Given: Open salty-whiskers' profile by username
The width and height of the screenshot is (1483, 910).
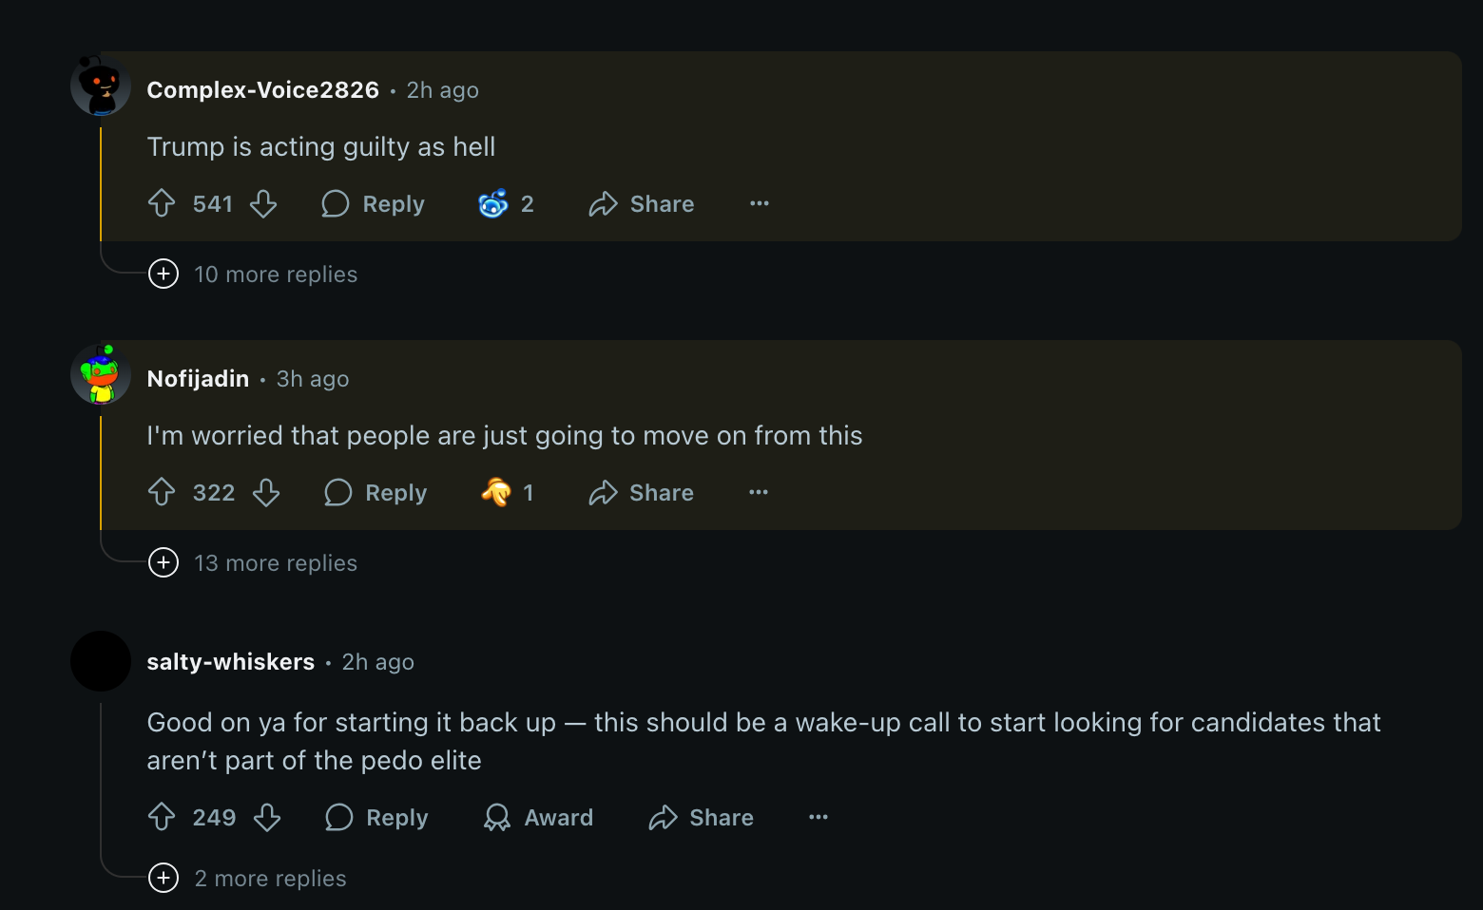Looking at the screenshot, I should pyautogui.click(x=230, y=662).
